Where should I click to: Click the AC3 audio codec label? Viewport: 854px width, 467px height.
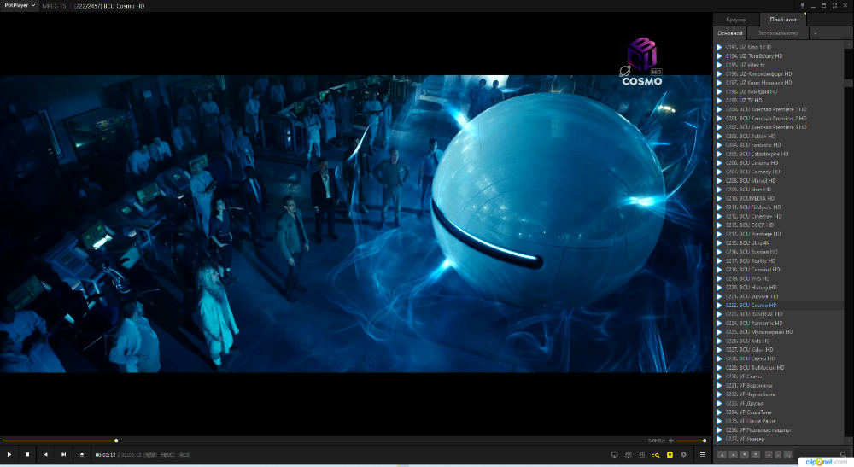[184, 455]
